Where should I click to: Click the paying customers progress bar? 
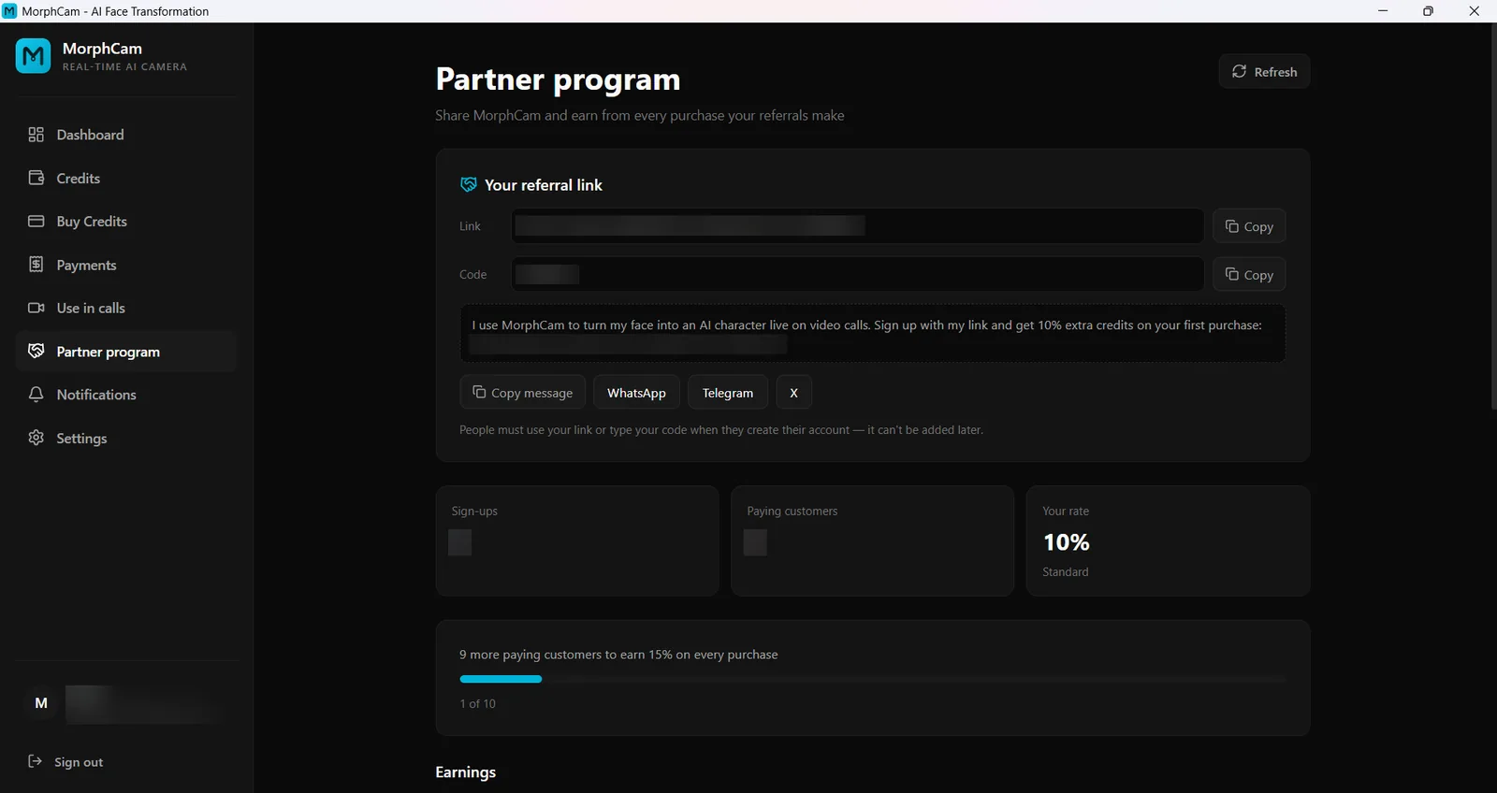[x=873, y=679]
